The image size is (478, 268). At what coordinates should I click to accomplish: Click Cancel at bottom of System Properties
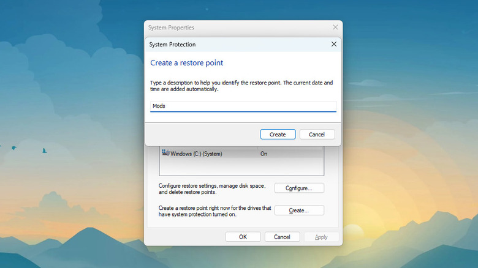282,237
